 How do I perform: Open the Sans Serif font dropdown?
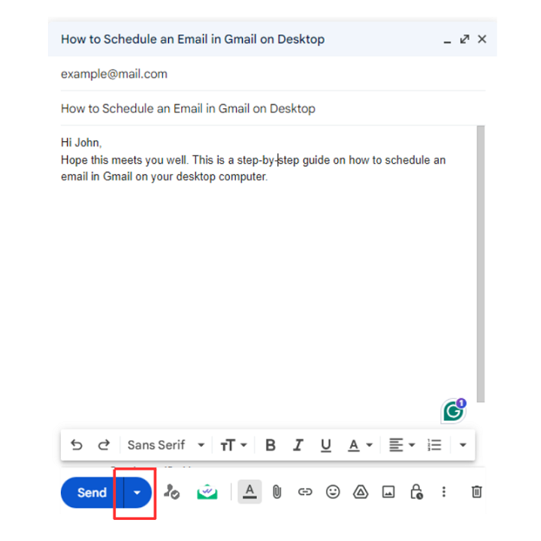(166, 445)
